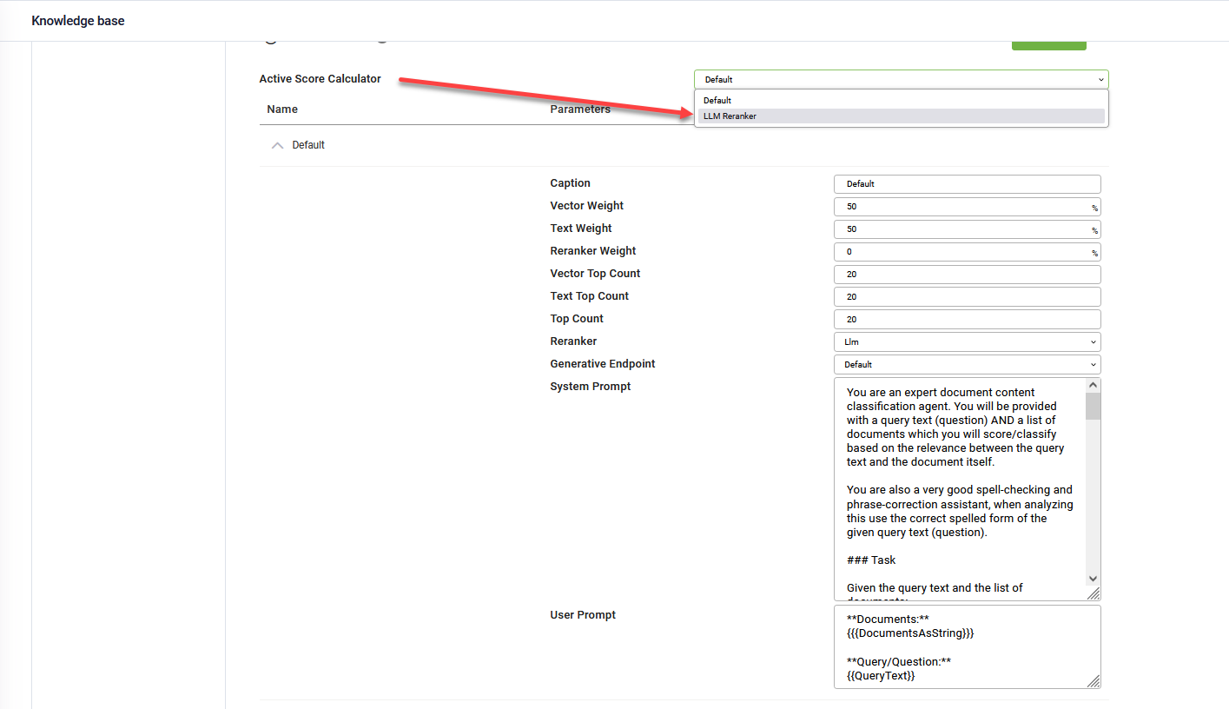Collapse the Default row chevron
The height and width of the screenshot is (709, 1229).
pos(278,145)
